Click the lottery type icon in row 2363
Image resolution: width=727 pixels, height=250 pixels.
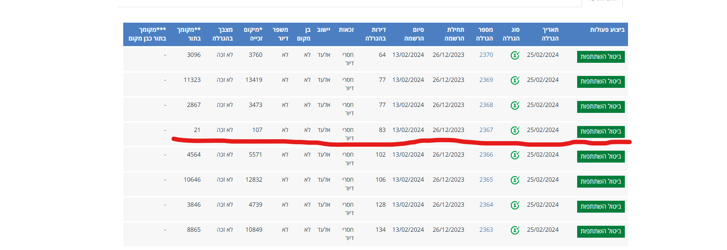515,231
